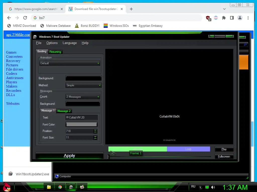The height and width of the screenshot is (192, 257).
Task: Open the Bonzi BUDDY! bookmark
Action: click(87, 26)
